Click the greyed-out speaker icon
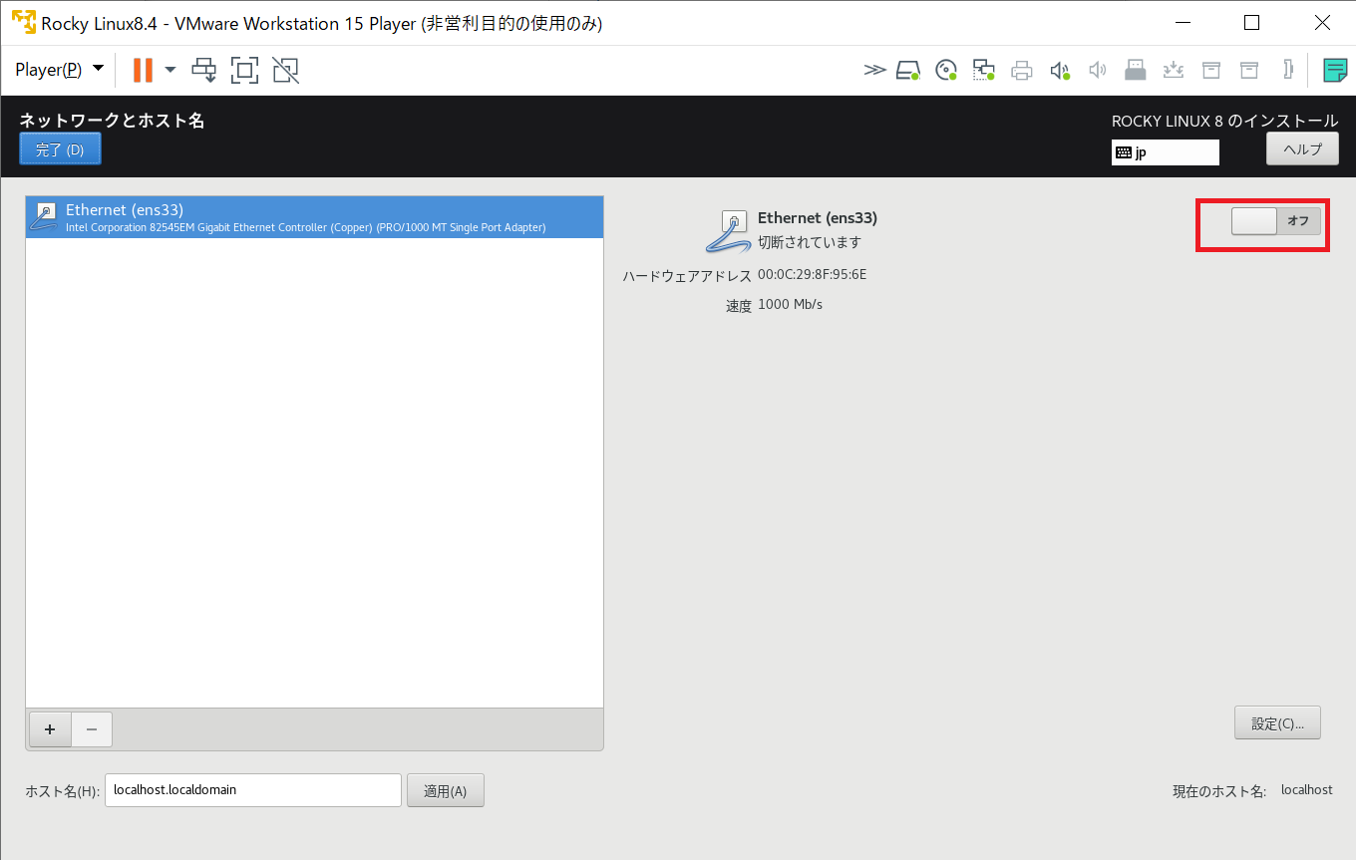This screenshot has width=1356, height=860. pyautogui.click(x=1098, y=70)
